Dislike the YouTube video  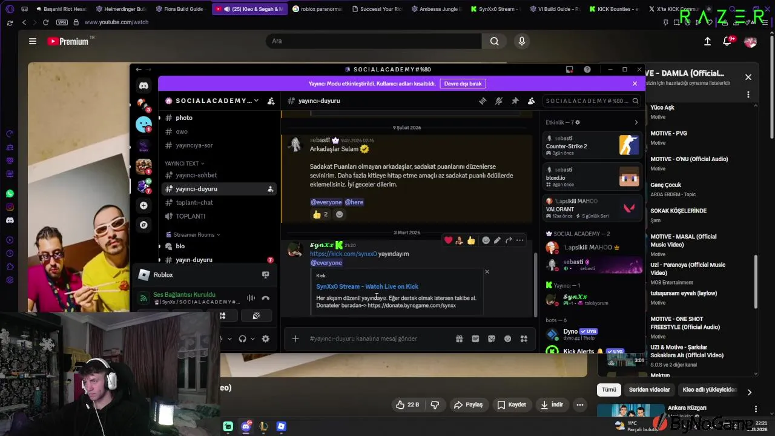pyautogui.click(x=435, y=405)
